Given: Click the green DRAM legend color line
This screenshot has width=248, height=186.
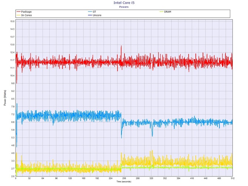Looking at the screenshot, I should click(x=162, y=12).
